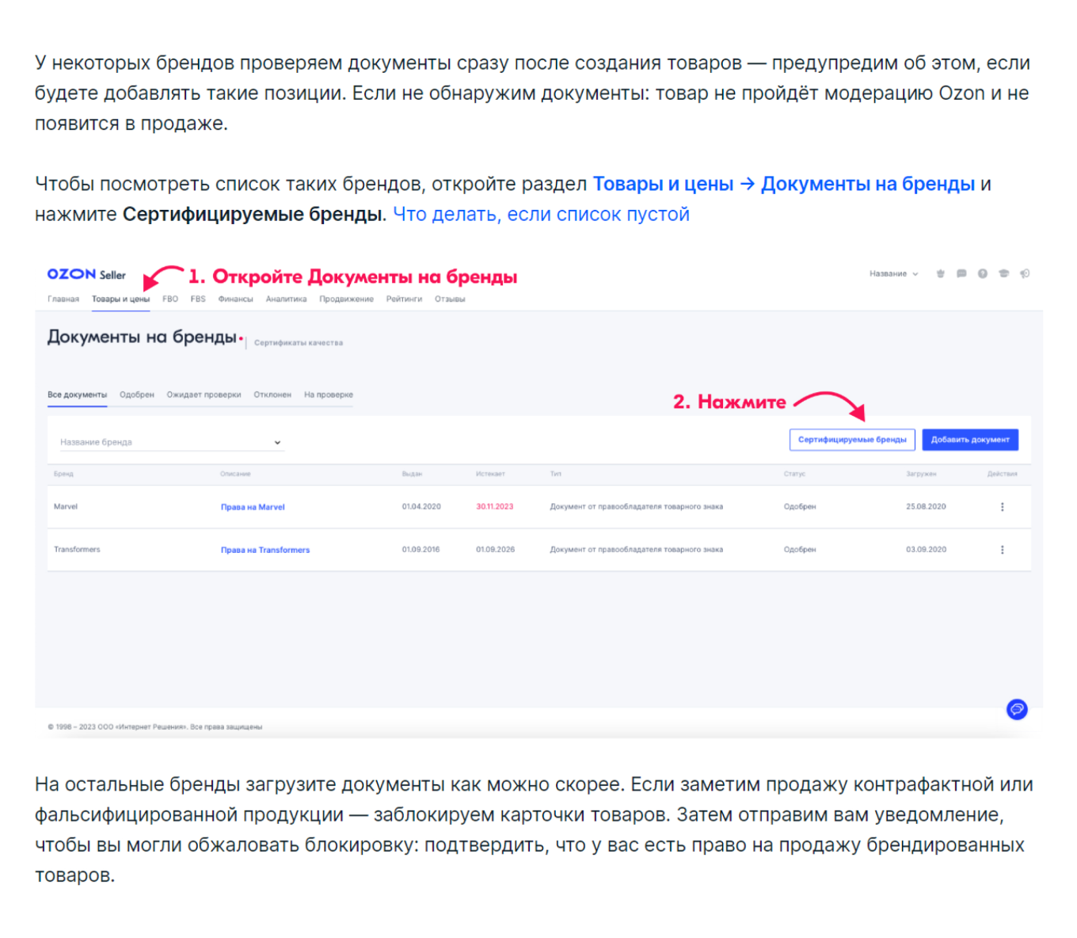The height and width of the screenshot is (938, 1077).
Task: Click the Тип column header
Action: 555,474
